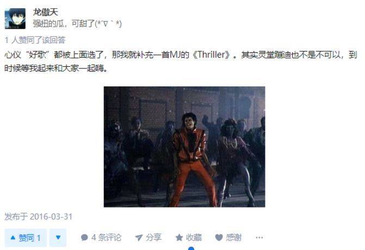365x250 pixels.
Task: Upvote the answer with 赞同 1
Action: [x=26, y=237]
